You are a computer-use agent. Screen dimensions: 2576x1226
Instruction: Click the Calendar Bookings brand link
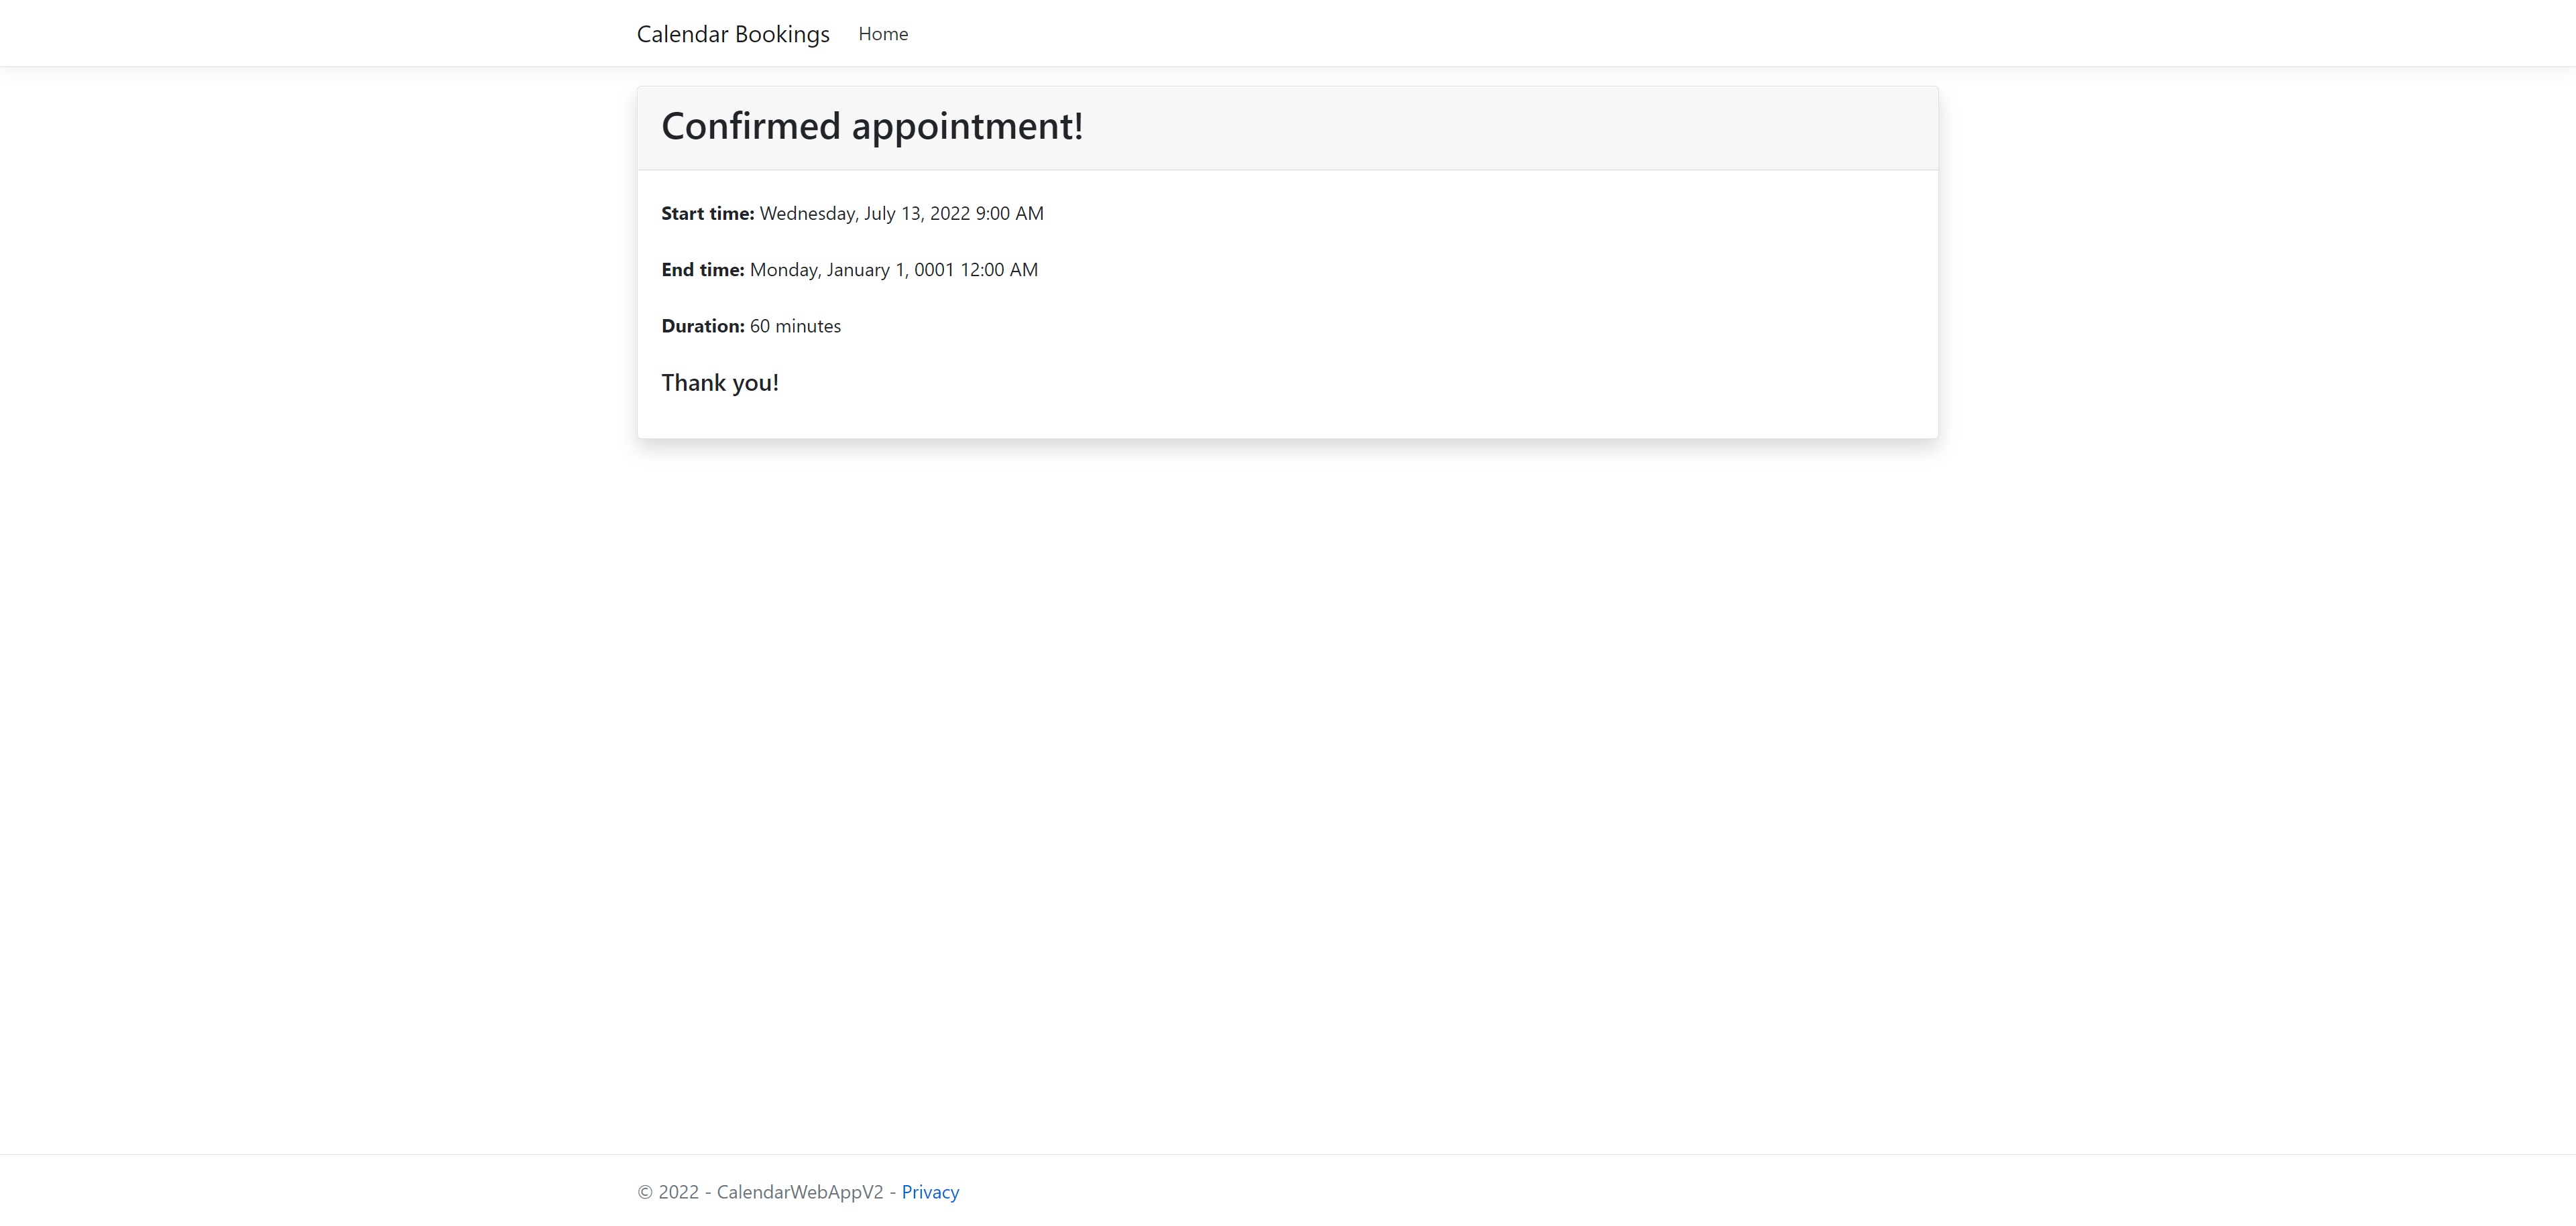pos(733,33)
